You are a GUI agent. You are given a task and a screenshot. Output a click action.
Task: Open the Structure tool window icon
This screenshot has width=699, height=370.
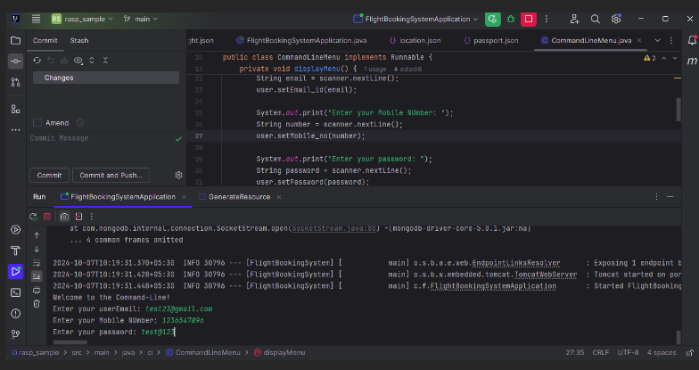point(16,109)
